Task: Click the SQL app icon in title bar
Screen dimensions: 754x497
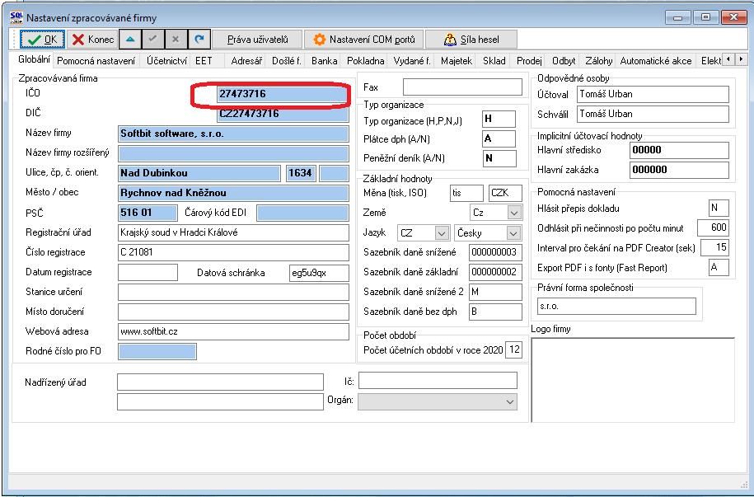Action: tap(16, 17)
